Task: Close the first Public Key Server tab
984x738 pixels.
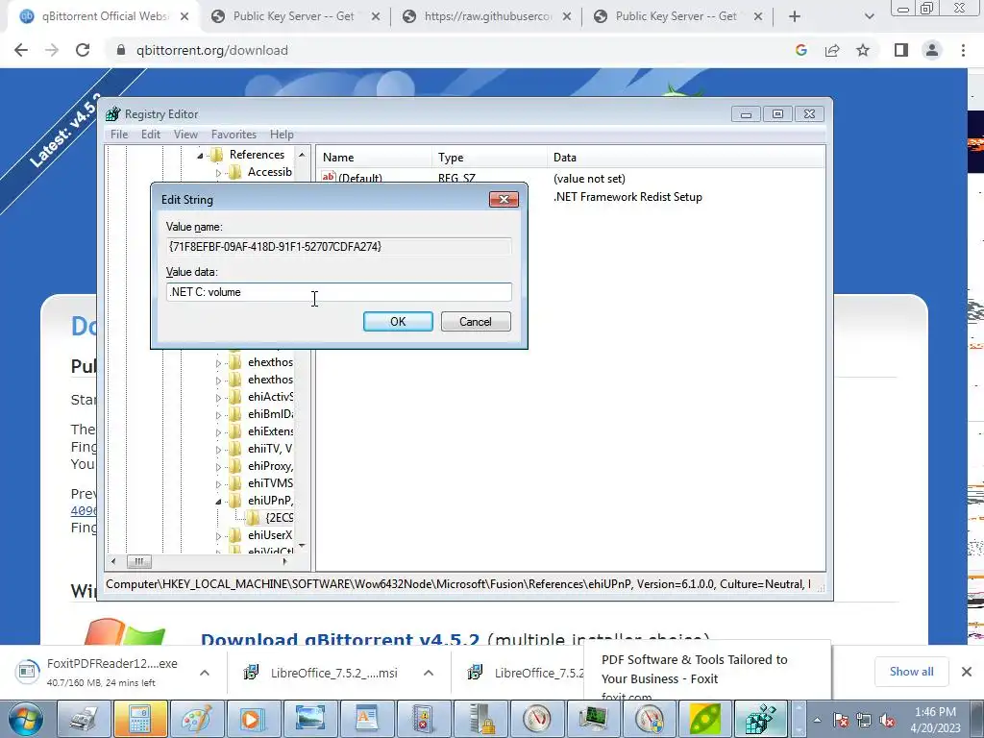Action: click(376, 17)
